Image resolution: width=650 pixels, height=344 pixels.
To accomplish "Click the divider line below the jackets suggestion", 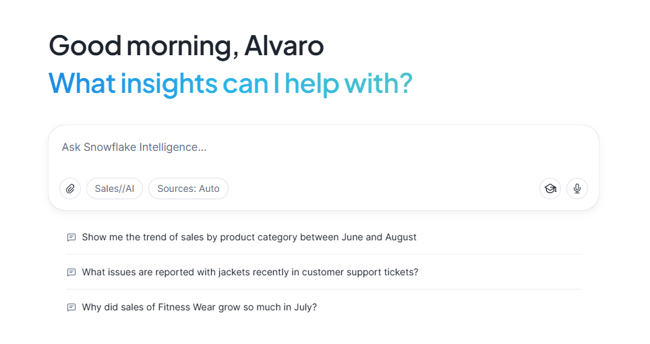I will click(x=324, y=289).
